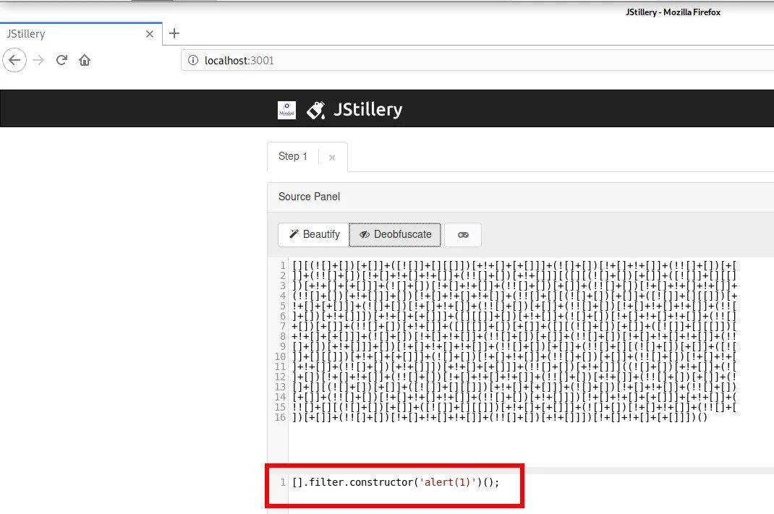Close the Step 1 tab
The width and height of the screenshot is (774, 514).
click(x=332, y=158)
